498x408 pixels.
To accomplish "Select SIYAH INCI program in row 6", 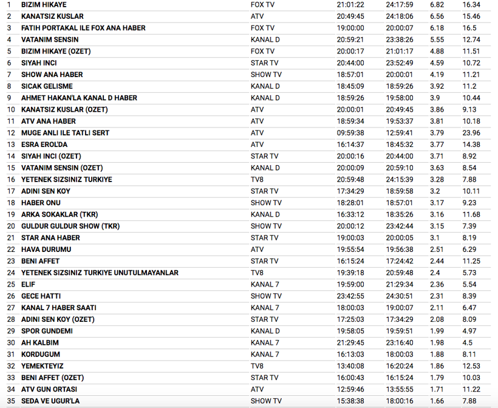I will (x=40, y=63).
